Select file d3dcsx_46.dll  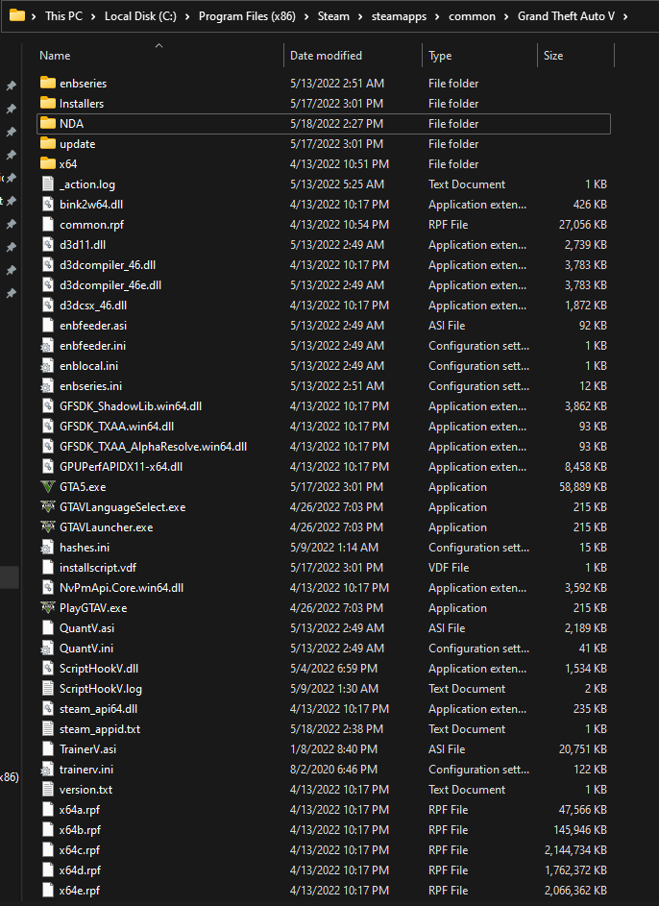tap(324, 306)
